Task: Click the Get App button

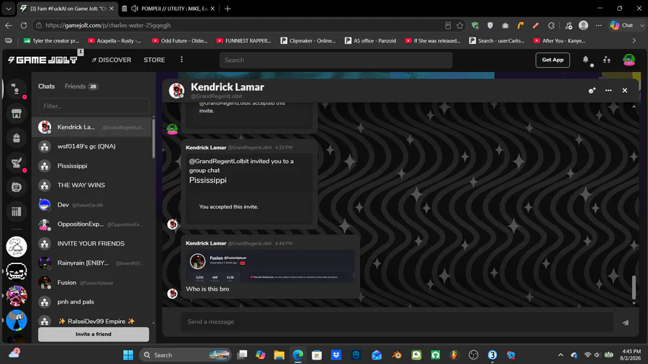Action: pyautogui.click(x=552, y=60)
